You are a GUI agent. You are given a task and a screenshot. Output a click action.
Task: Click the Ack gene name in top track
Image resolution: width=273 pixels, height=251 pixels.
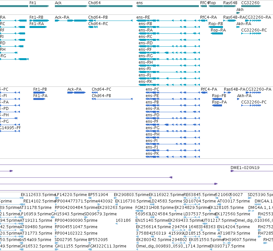(58, 3)
